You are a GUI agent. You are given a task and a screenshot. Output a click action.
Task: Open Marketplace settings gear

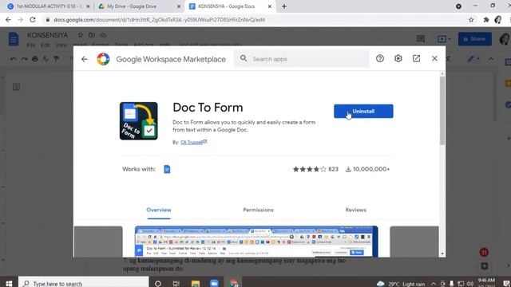(x=398, y=58)
